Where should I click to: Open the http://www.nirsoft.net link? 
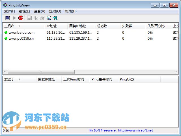click(x=135, y=130)
